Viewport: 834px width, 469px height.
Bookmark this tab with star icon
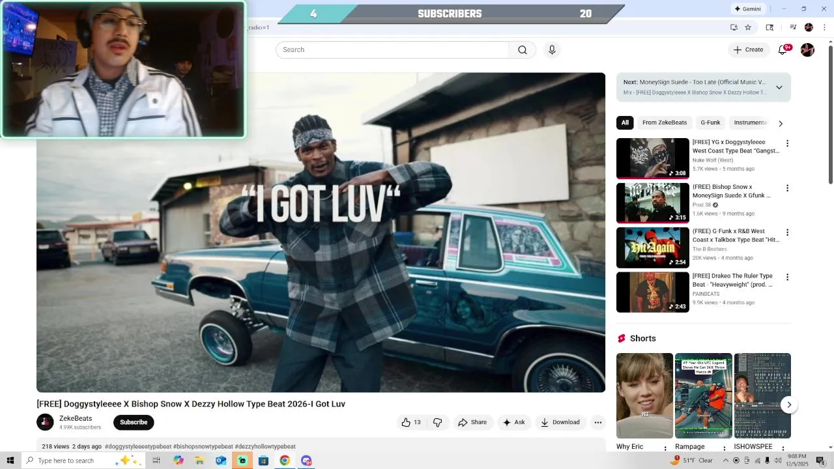[x=748, y=27]
